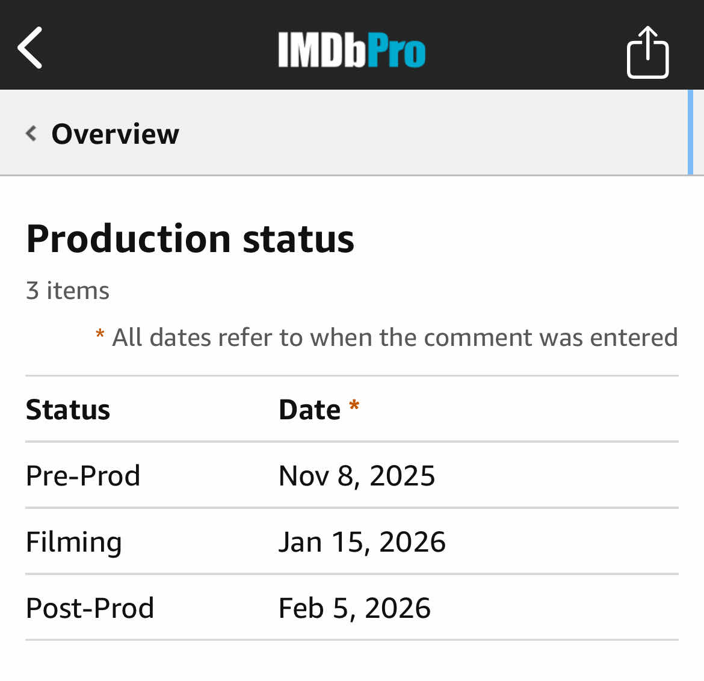Go back to the Overview section
704x681 pixels.
[115, 134]
